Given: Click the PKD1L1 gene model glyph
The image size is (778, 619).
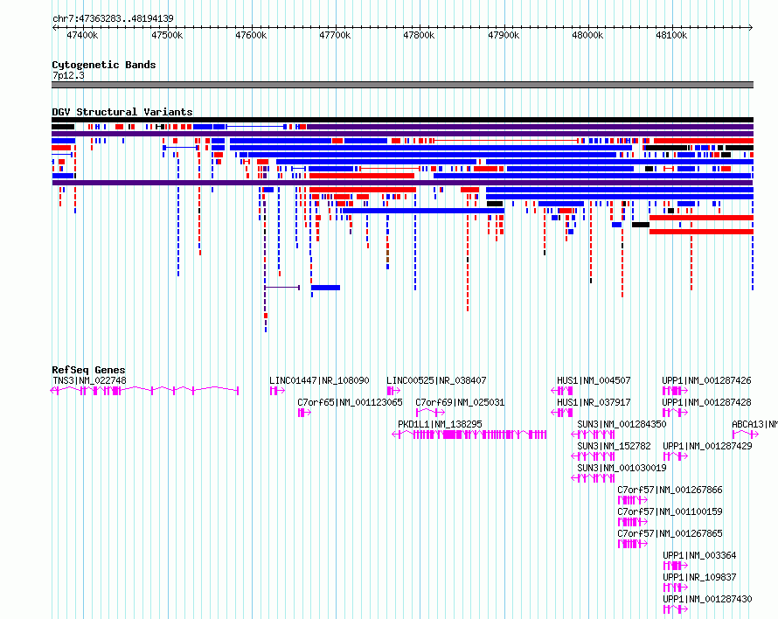Looking at the screenshot, I should coord(469,435).
